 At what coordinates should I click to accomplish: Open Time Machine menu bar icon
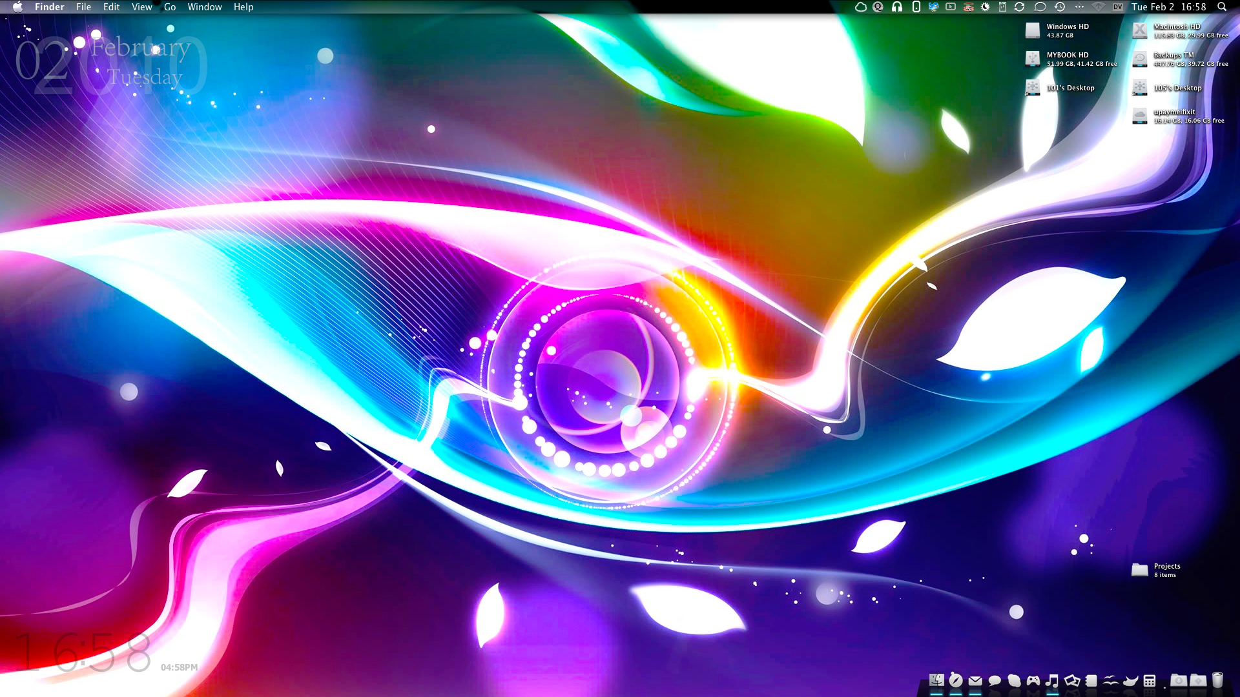coord(1060,7)
